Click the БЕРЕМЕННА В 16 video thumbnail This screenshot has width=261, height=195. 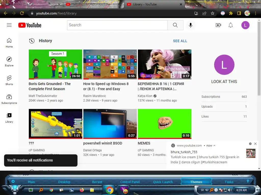point(165,64)
